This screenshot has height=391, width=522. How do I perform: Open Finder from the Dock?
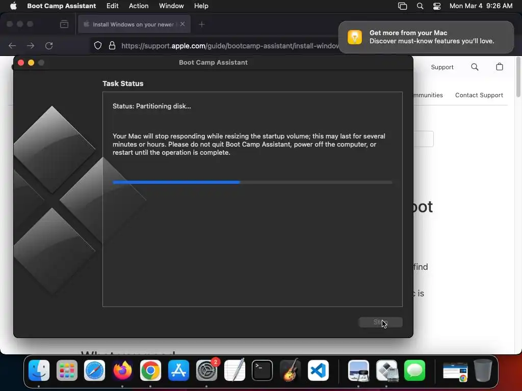coord(39,371)
